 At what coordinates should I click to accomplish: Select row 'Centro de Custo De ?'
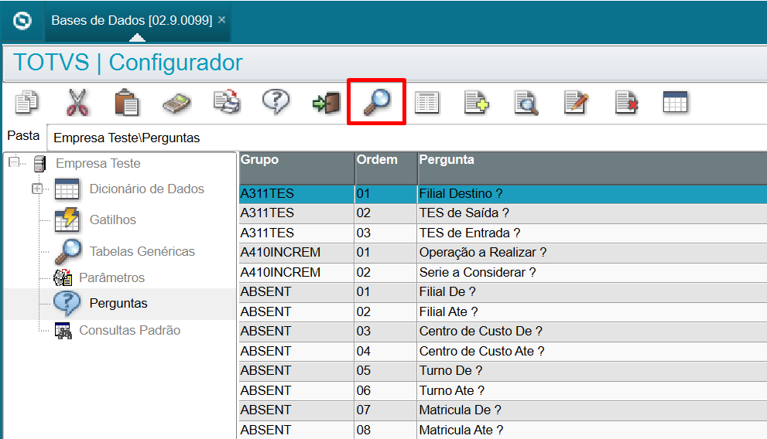[503, 332]
